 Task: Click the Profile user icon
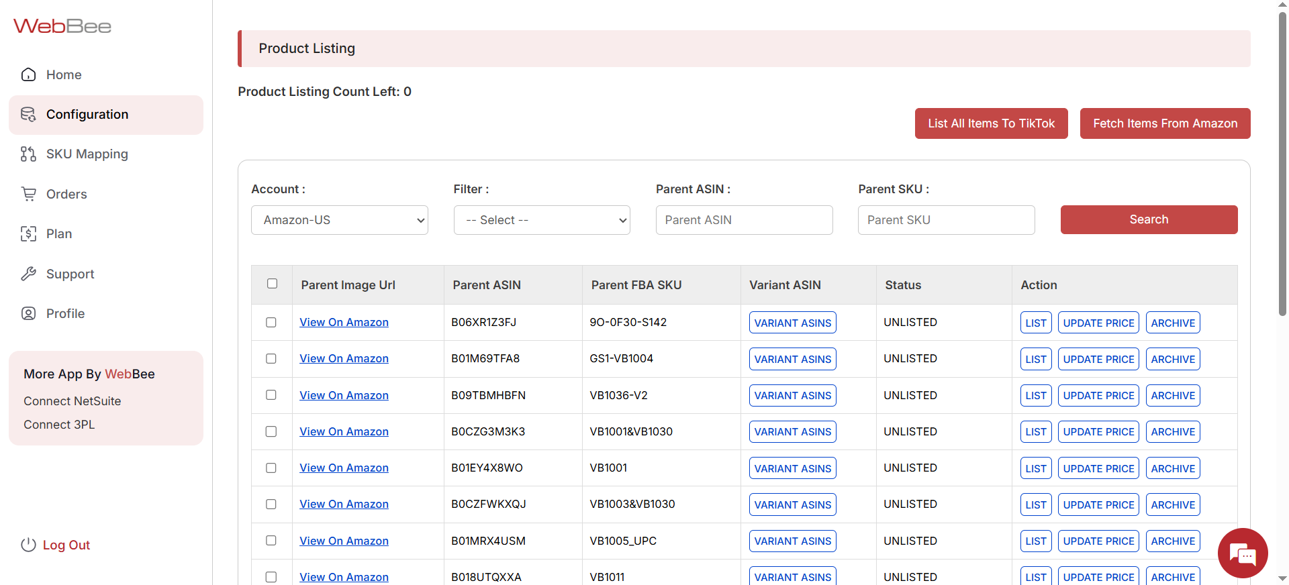[28, 313]
